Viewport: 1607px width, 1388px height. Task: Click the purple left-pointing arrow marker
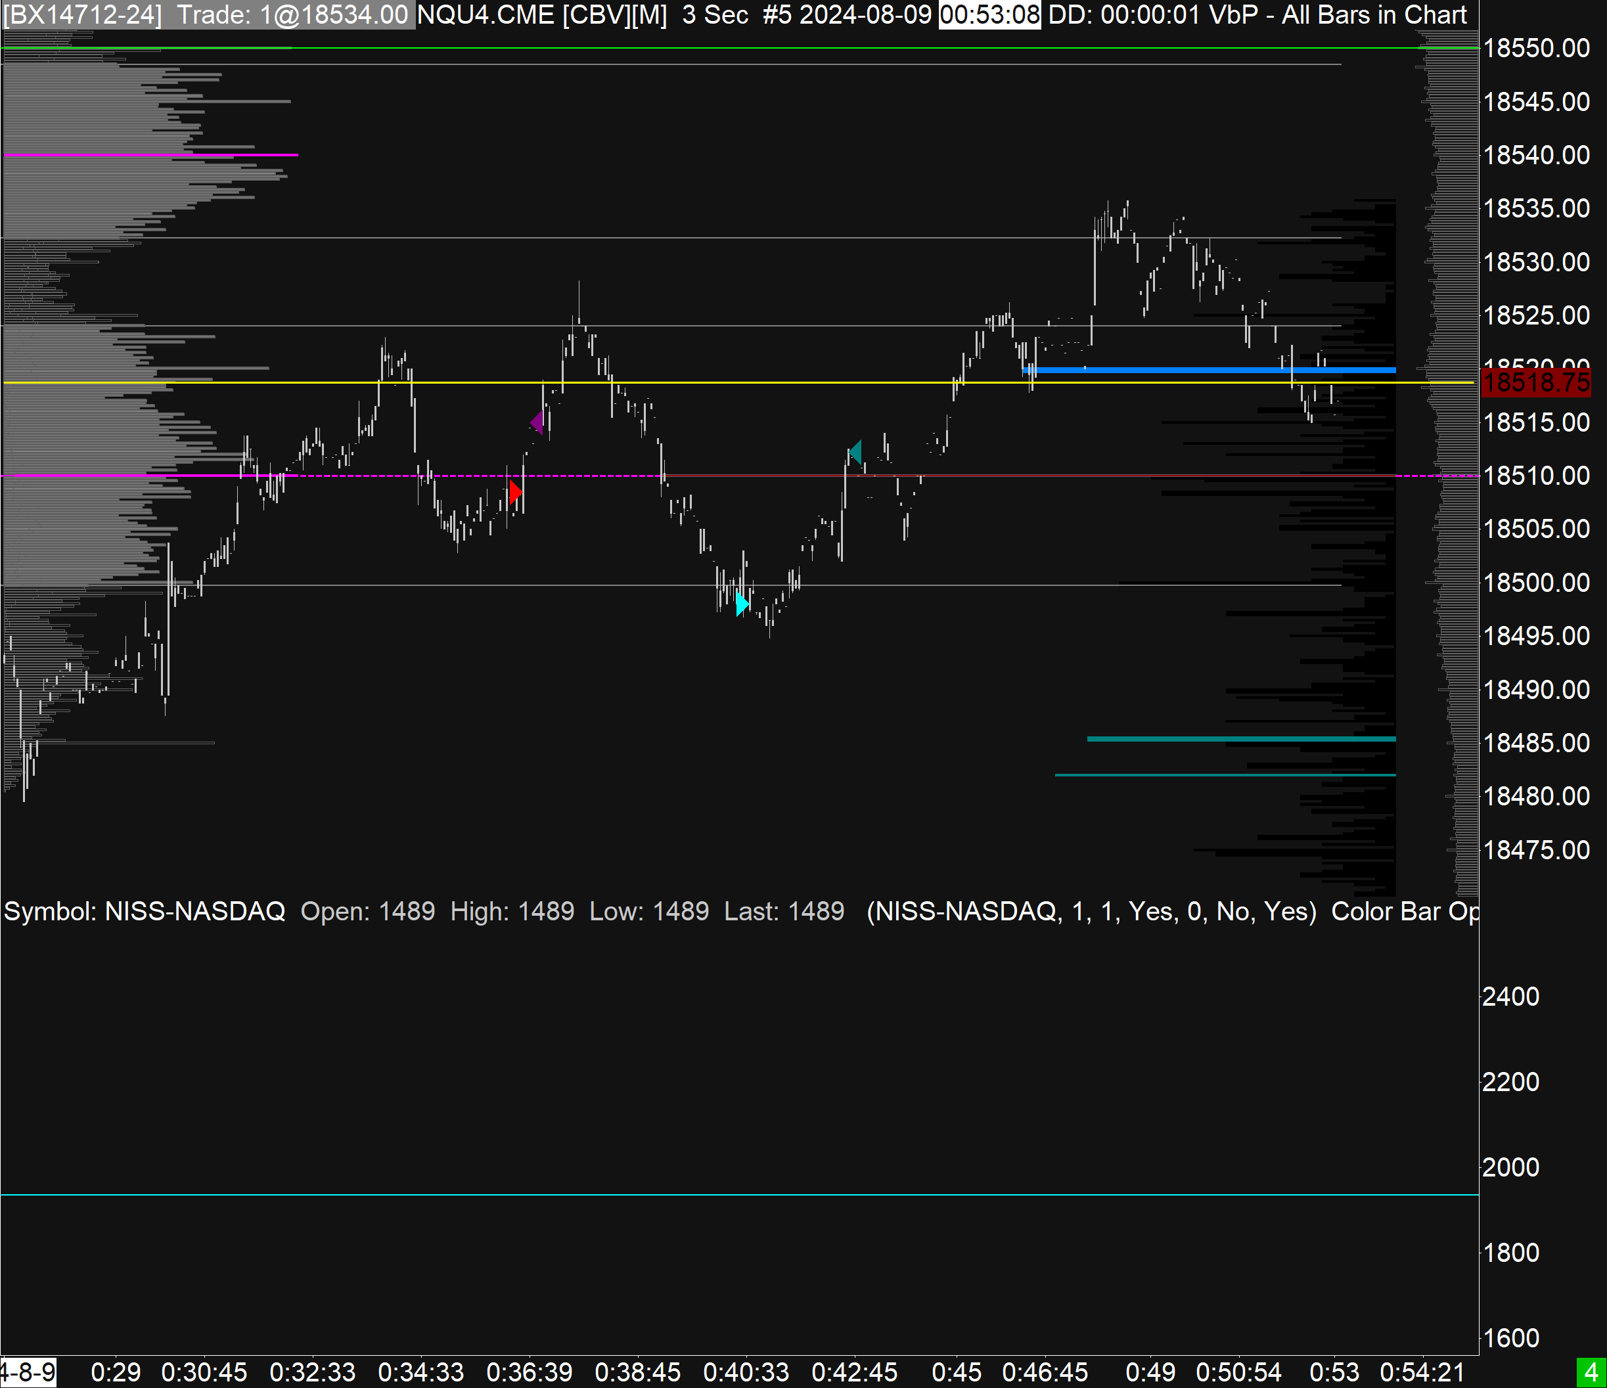coord(537,422)
